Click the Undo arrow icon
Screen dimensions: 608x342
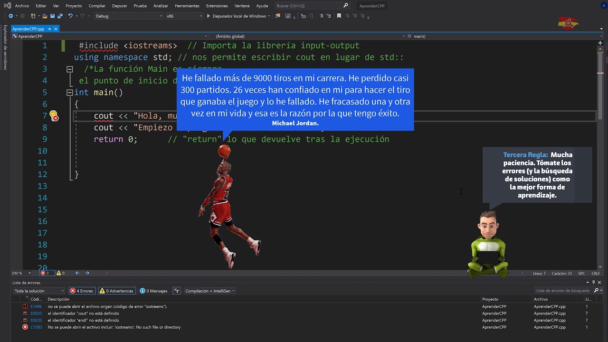click(x=70, y=16)
